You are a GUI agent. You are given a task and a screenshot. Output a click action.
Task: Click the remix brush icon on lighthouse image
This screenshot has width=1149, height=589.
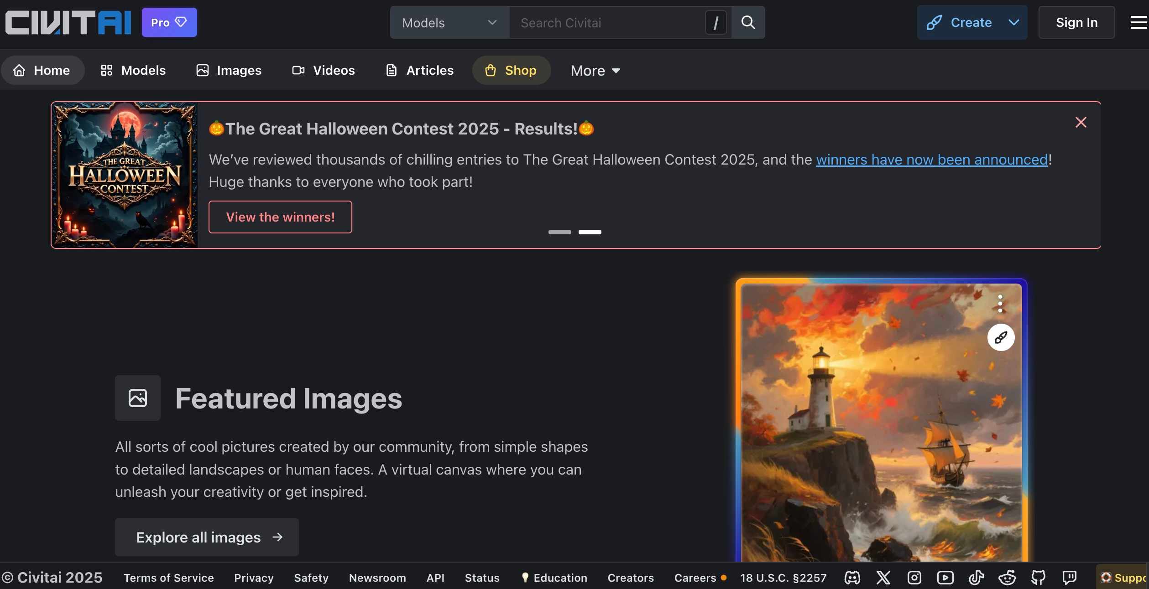point(1001,337)
